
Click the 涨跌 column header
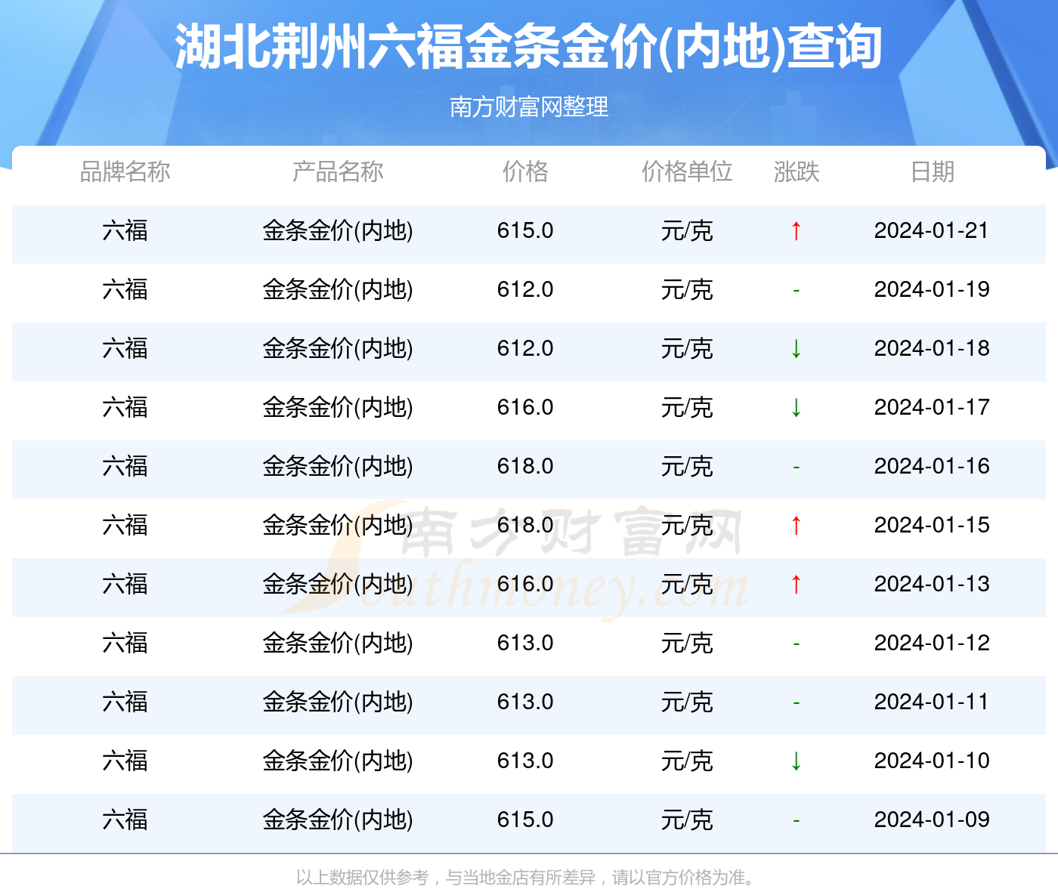(x=797, y=171)
